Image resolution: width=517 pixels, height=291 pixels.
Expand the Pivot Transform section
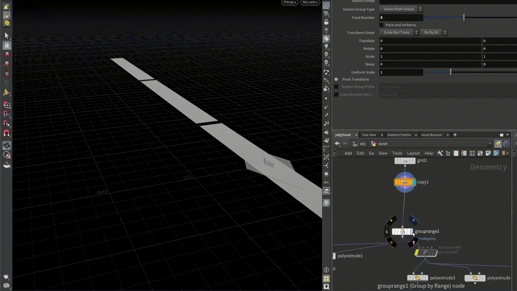point(336,79)
